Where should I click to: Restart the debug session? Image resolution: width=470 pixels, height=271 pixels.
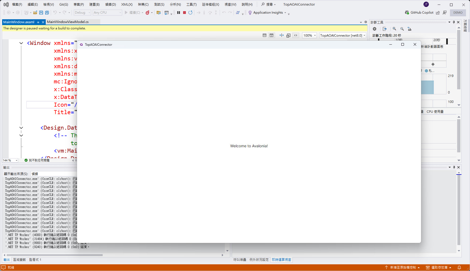point(190,13)
